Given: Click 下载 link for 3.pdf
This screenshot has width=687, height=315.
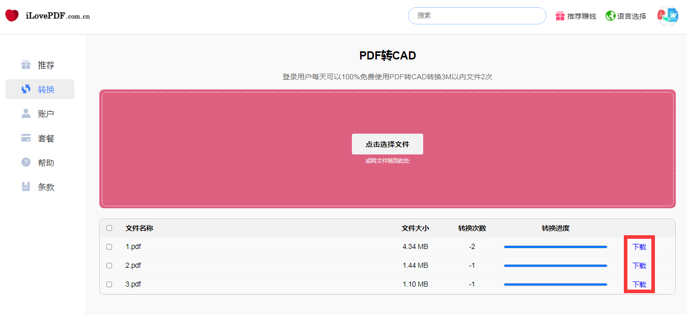Looking at the screenshot, I should tap(639, 285).
